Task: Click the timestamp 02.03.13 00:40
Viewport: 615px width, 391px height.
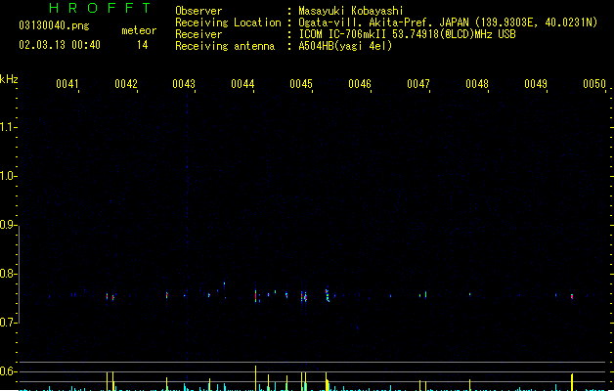Action: pyautogui.click(x=60, y=45)
